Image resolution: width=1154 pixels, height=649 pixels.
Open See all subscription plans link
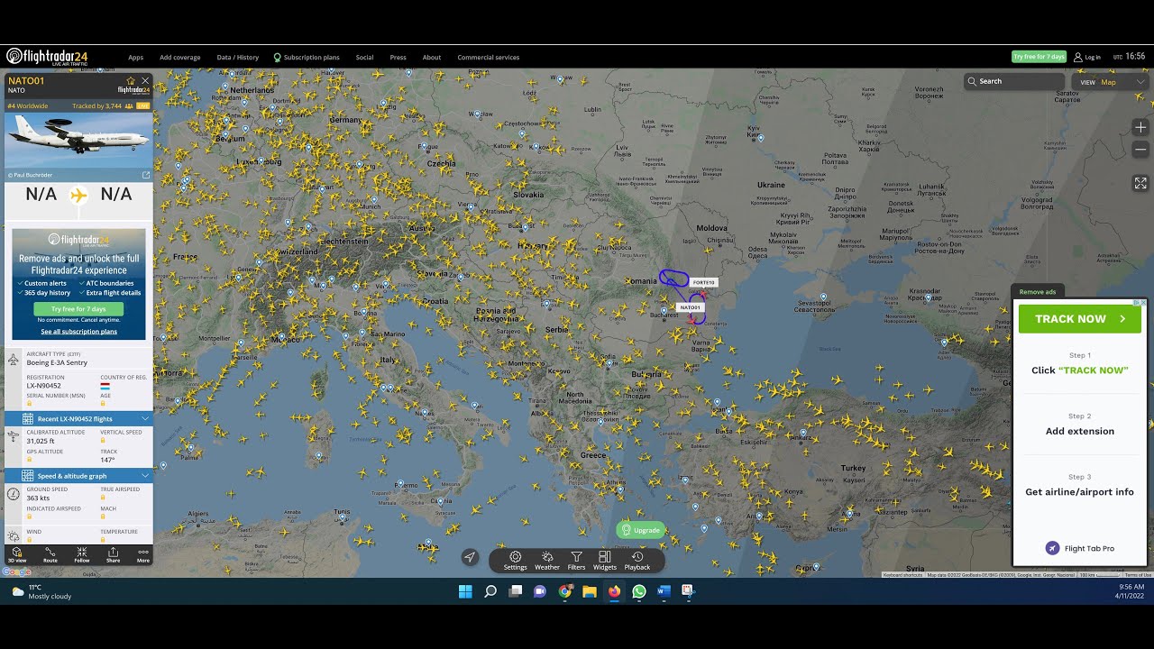[78, 332]
